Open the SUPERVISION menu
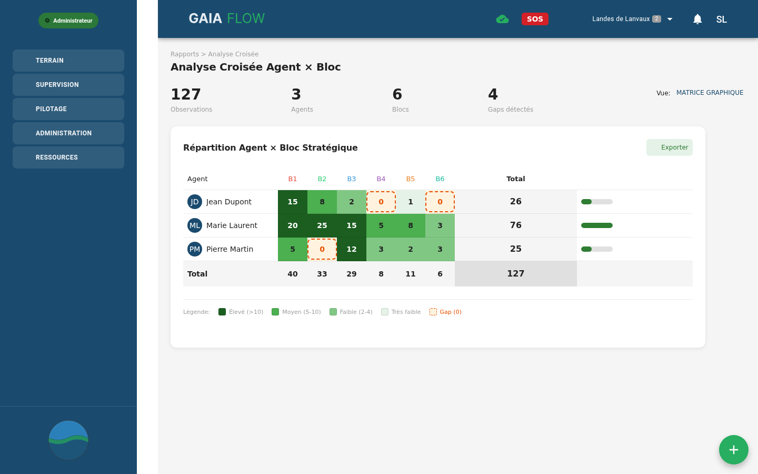758x474 pixels. [x=68, y=85]
